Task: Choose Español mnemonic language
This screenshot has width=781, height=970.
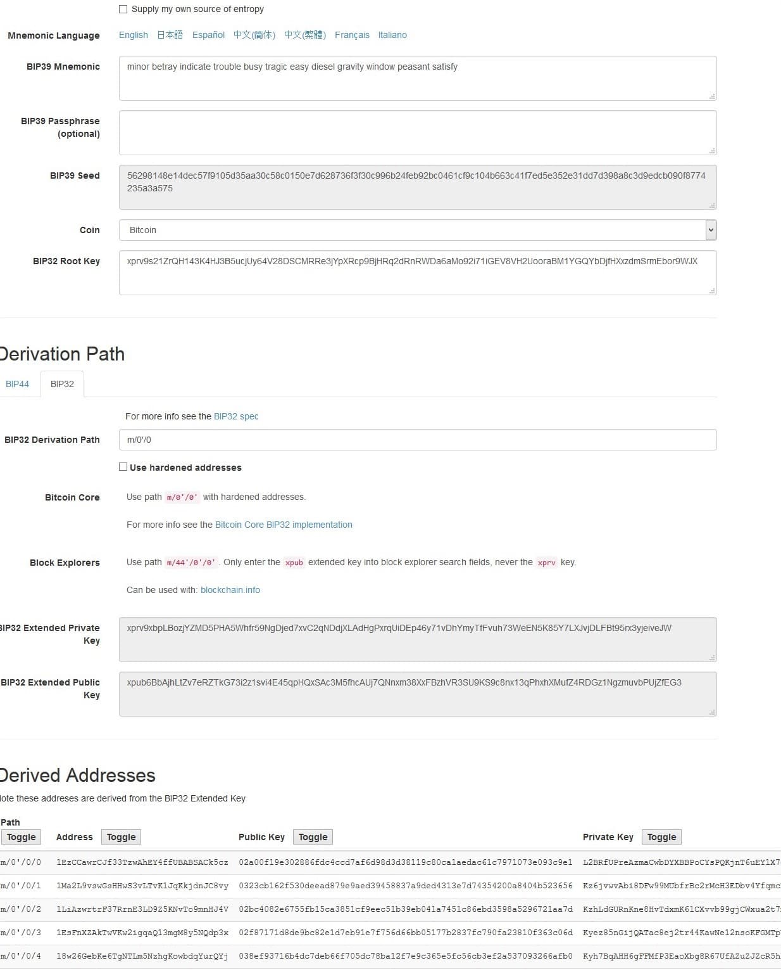Action: pyautogui.click(x=208, y=35)
